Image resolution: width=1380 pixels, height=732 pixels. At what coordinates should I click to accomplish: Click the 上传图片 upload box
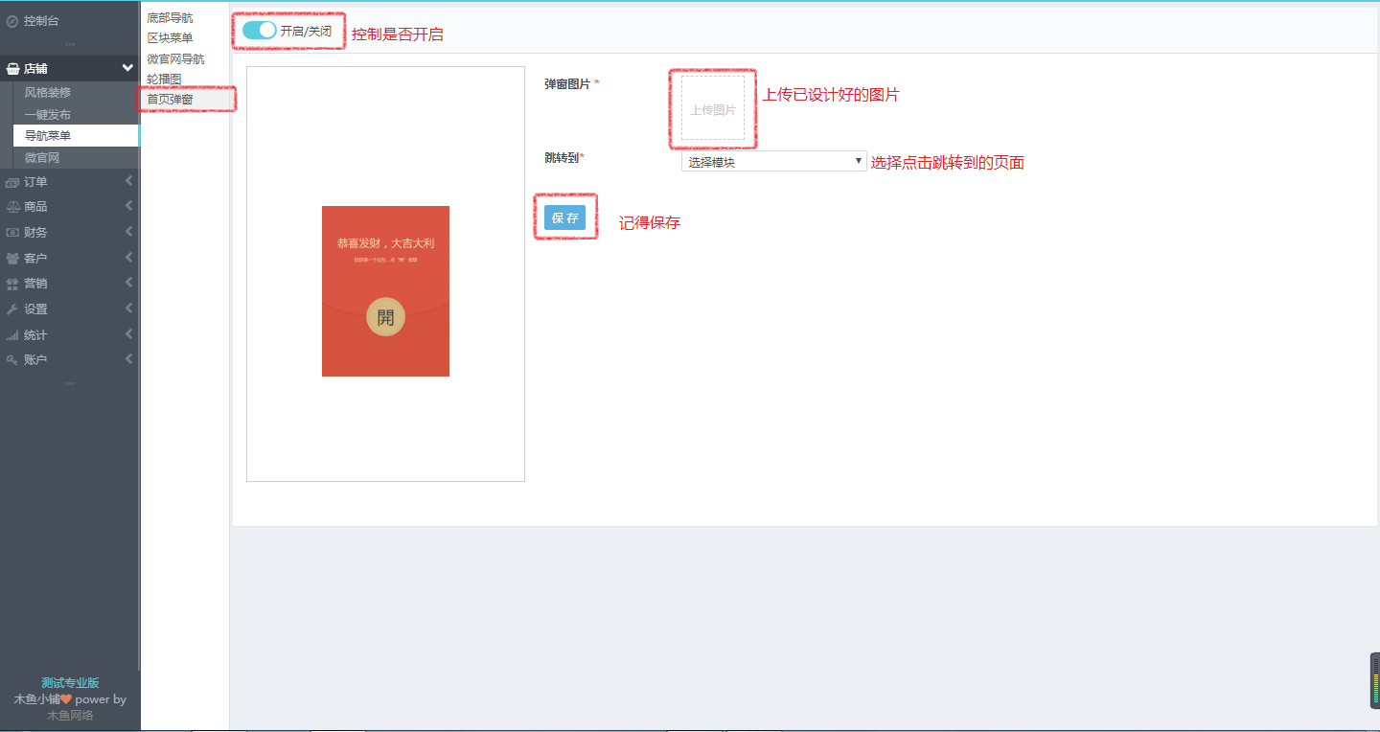coord(713,109)
